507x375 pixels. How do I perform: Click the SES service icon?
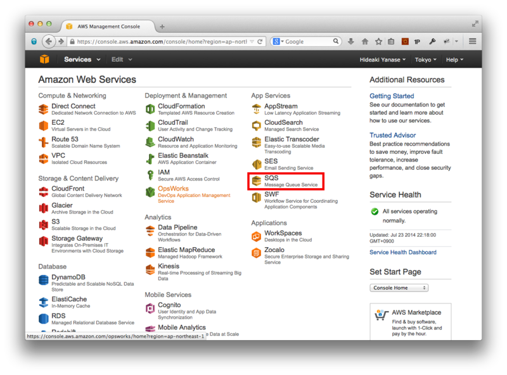pyautogui.click(x=257, y=164)
